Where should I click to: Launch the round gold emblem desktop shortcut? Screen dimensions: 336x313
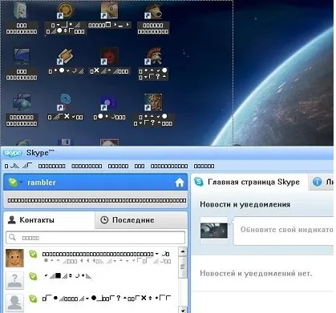tap(66, 11)
